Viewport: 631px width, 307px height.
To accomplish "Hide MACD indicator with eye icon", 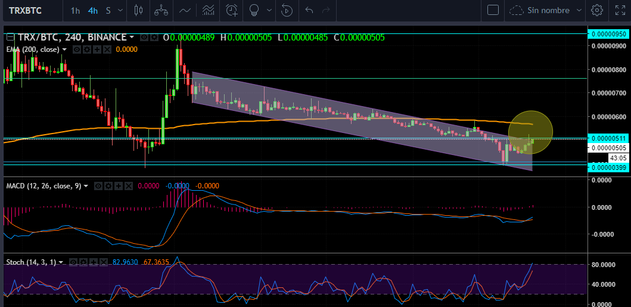I will point(98,186).
